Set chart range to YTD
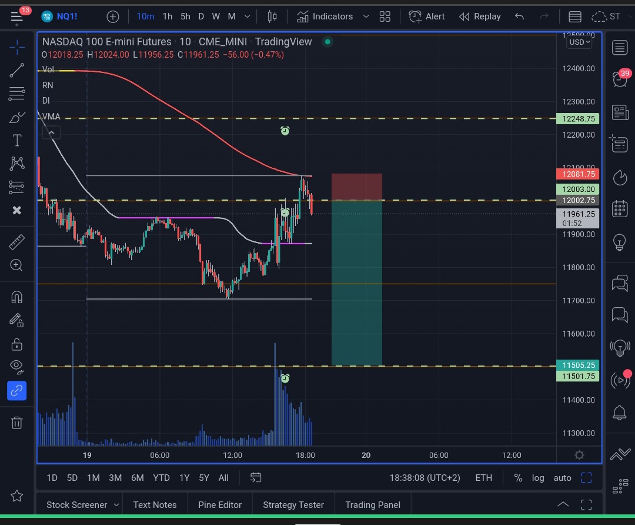The image size is (635, 525). [x=161, y=478]
